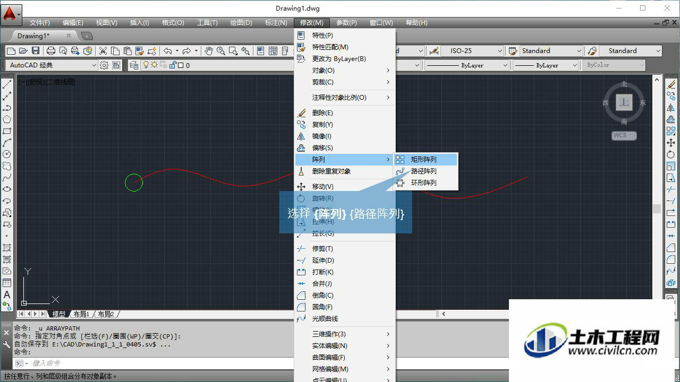The image size is (680, 382).
Task: Open the multileader style Standard dropdown
Action: click(x=631, y=51)
